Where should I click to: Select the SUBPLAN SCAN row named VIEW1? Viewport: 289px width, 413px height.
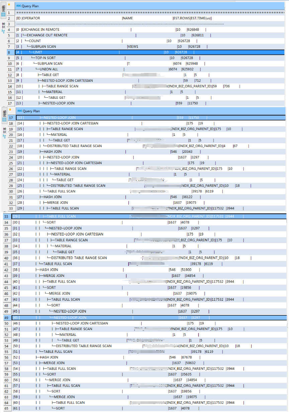[x=43, y=46]
